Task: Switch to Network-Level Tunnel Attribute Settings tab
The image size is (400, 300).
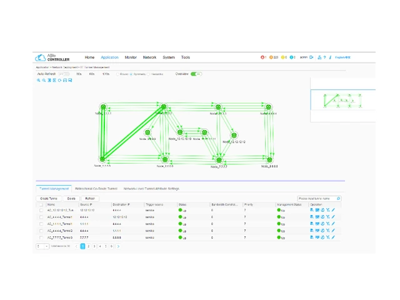Action: tap(151, 188)
